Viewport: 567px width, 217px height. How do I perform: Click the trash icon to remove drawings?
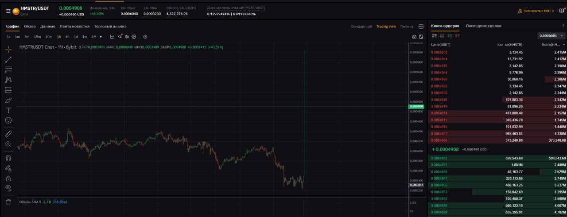click(x=8, y=202)
